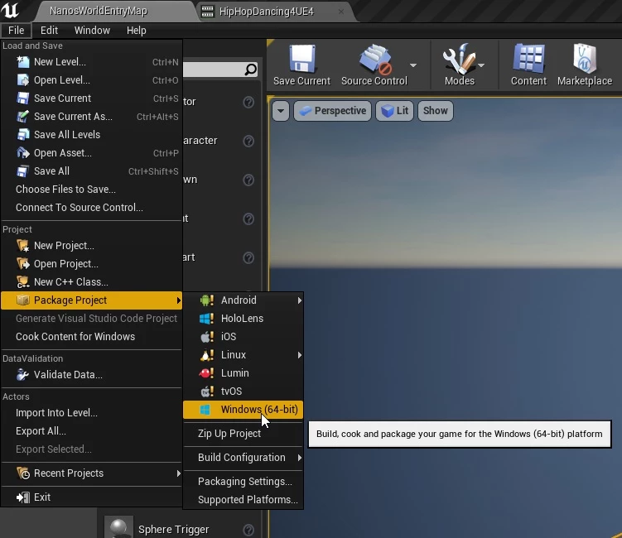This screenshot has height=538, width=622.
Task: Click the Validate Data icon
Action: tap(23, 375)
